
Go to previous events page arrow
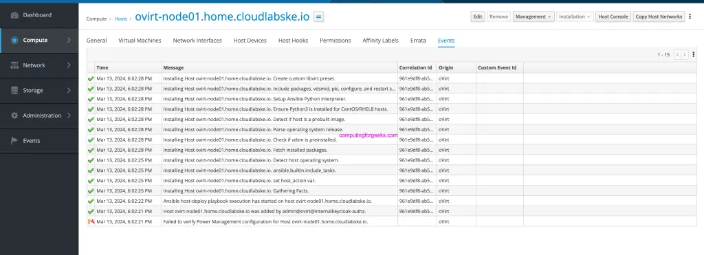coord(677,55)
